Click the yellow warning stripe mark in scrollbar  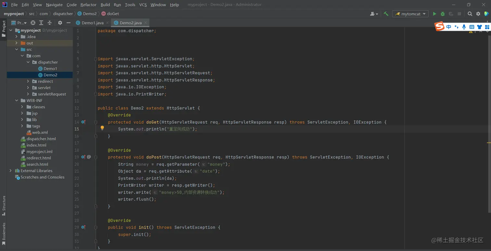489,143
